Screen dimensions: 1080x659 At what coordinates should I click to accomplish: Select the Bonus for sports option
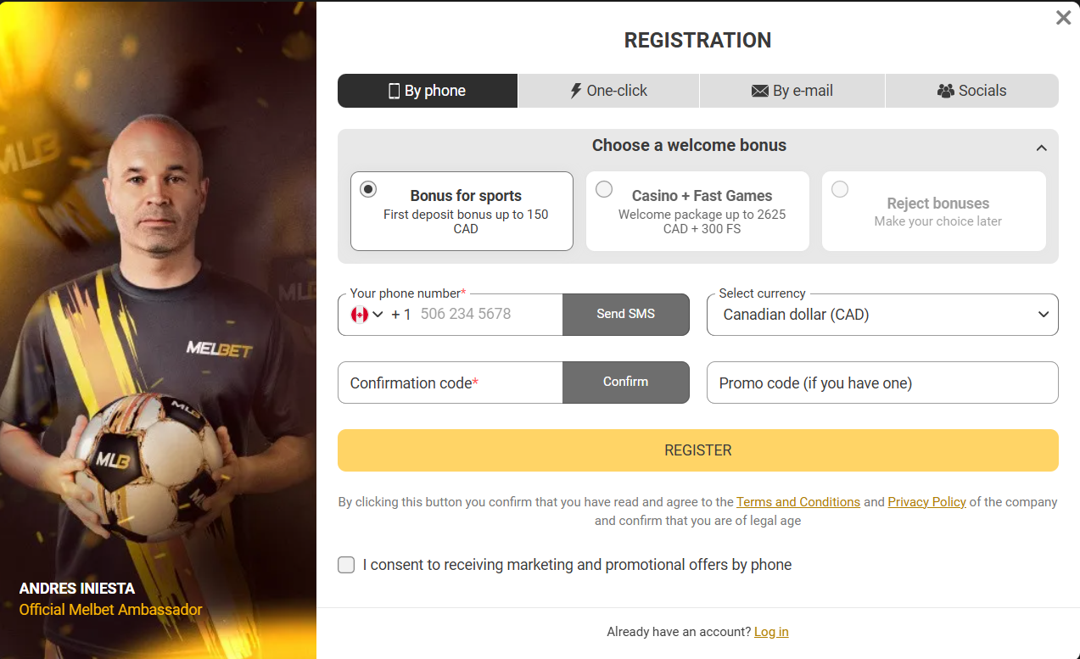368,189
